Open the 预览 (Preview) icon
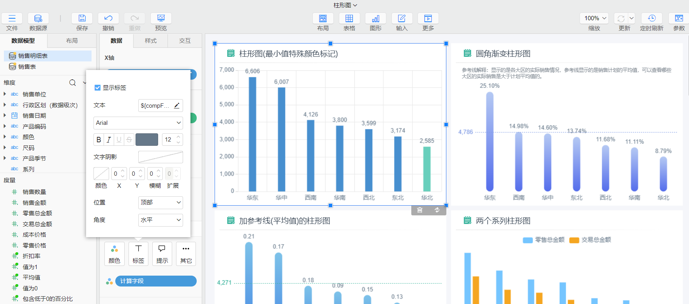Screen dimensions: 689x304 tap(161, 19)
